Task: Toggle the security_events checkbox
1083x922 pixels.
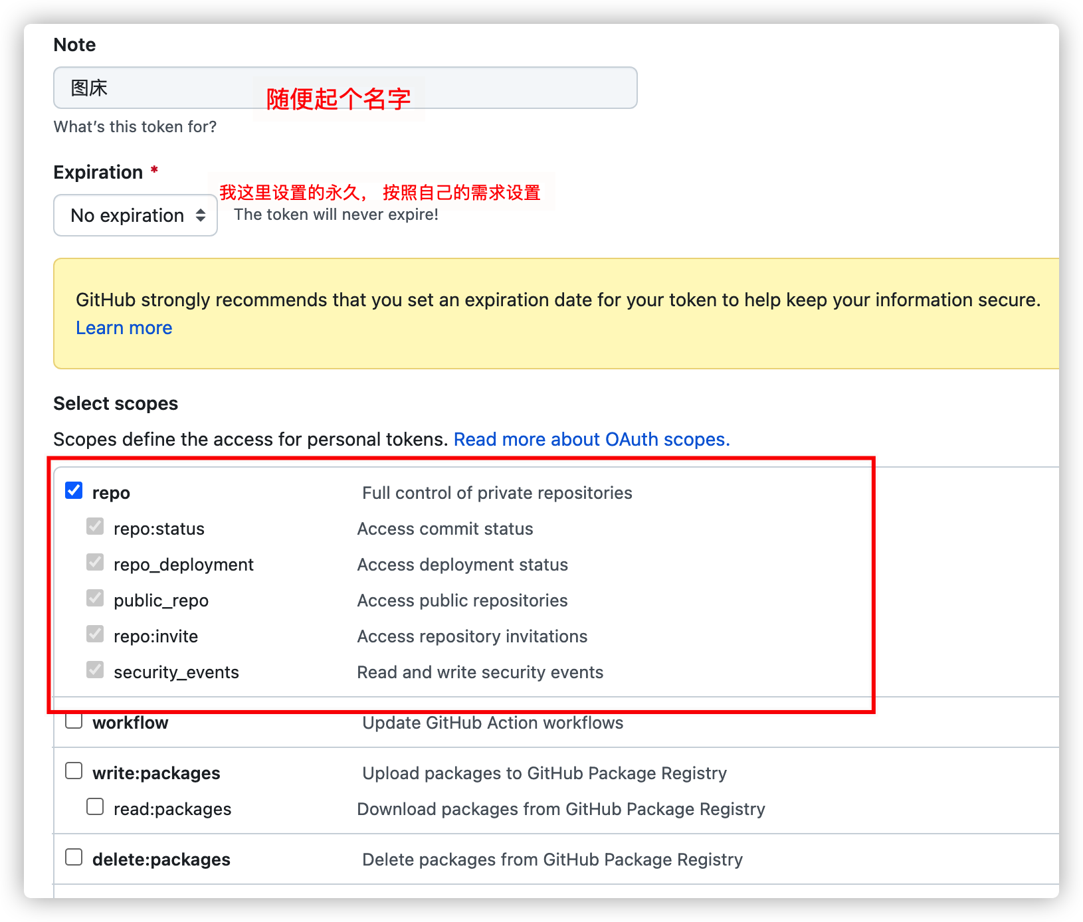Action: pos(95,670)
